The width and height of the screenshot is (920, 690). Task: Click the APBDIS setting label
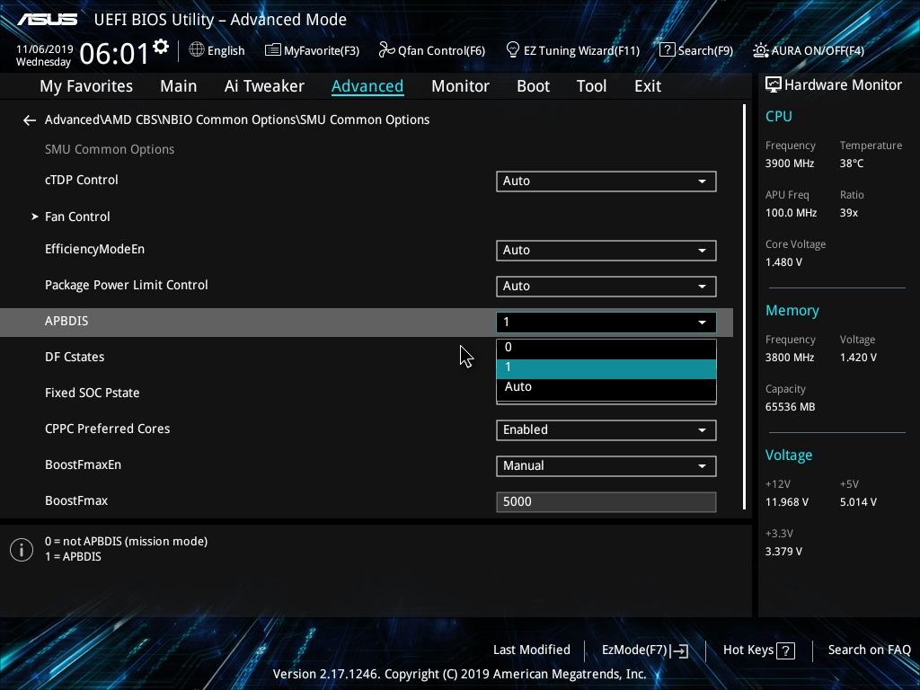[x=66, y=321]
